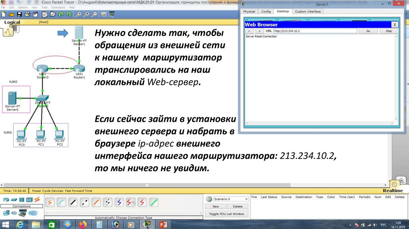Image resolution: width=409 pixels, height=229 pixels.
Task: Click the Print toolbar icon
Action: point(27,15)
